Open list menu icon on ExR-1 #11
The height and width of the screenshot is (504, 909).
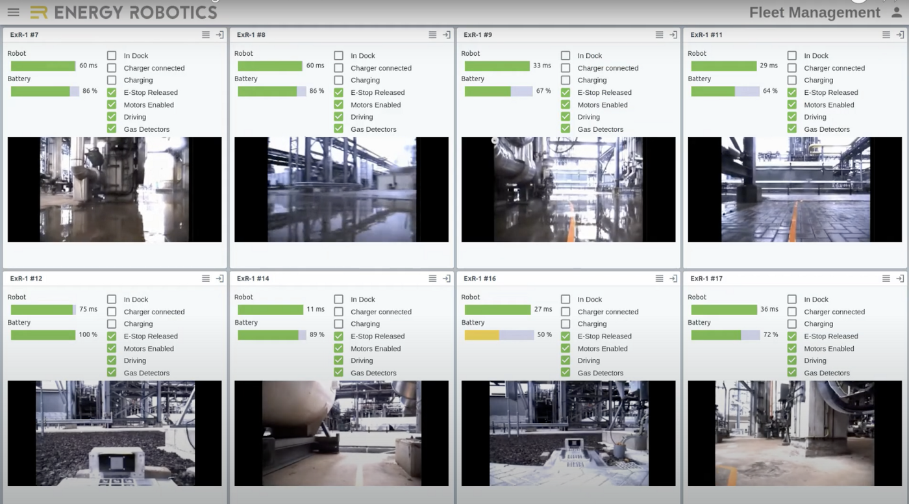pyautogui.click(x=886, y=35)
